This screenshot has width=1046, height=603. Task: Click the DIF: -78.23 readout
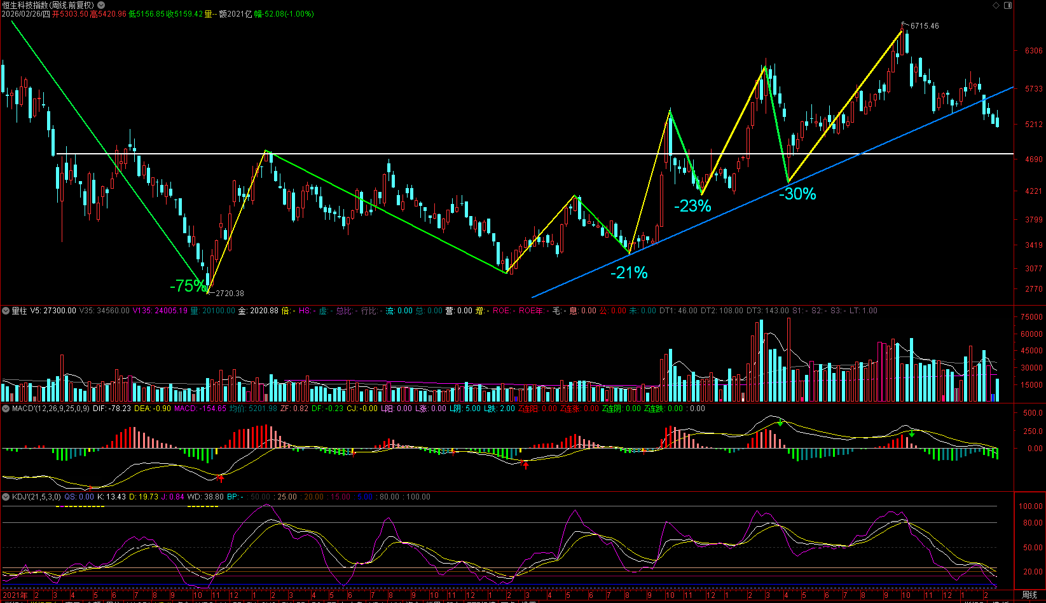112,409
